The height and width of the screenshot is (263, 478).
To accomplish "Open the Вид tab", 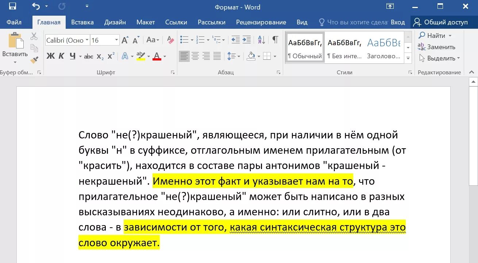I will coord(302,22).
